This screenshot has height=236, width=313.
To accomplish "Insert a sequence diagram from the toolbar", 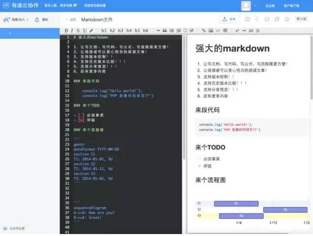I will 251,30.
